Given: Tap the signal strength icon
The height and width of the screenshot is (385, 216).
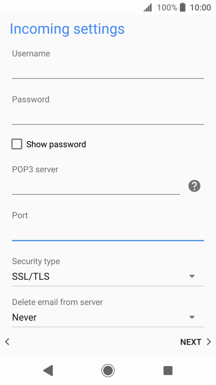Looking at the screenshot, I should (148, 7).
